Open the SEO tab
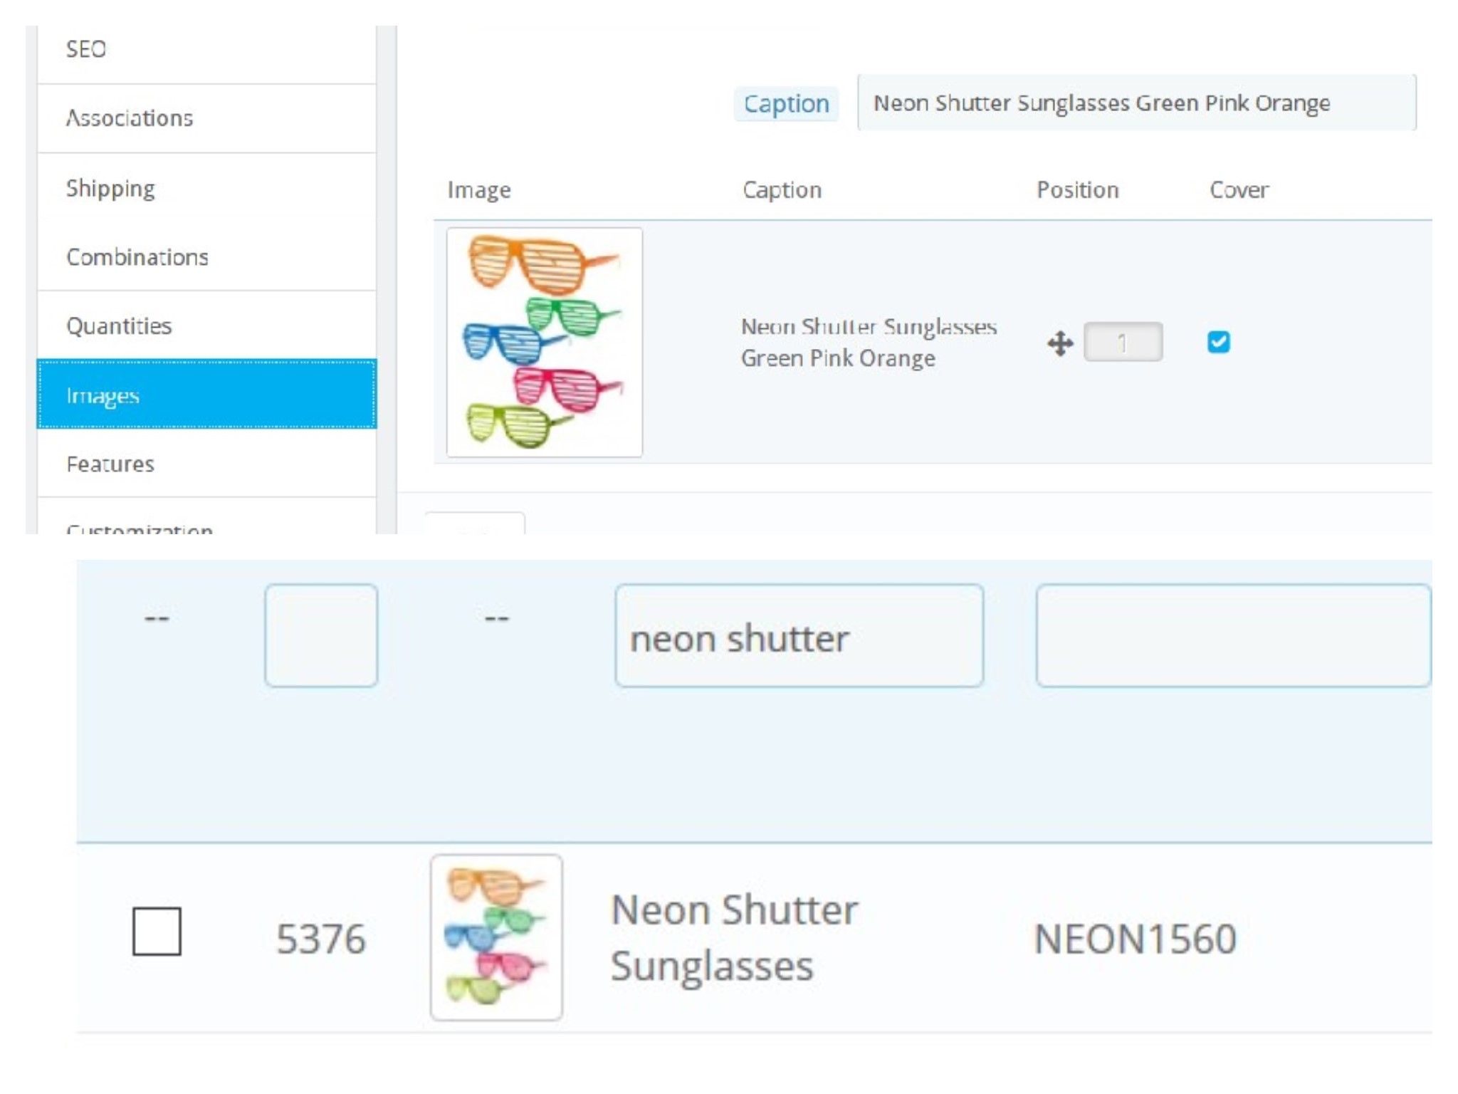 pyautogui.click(x=86, y=49)
